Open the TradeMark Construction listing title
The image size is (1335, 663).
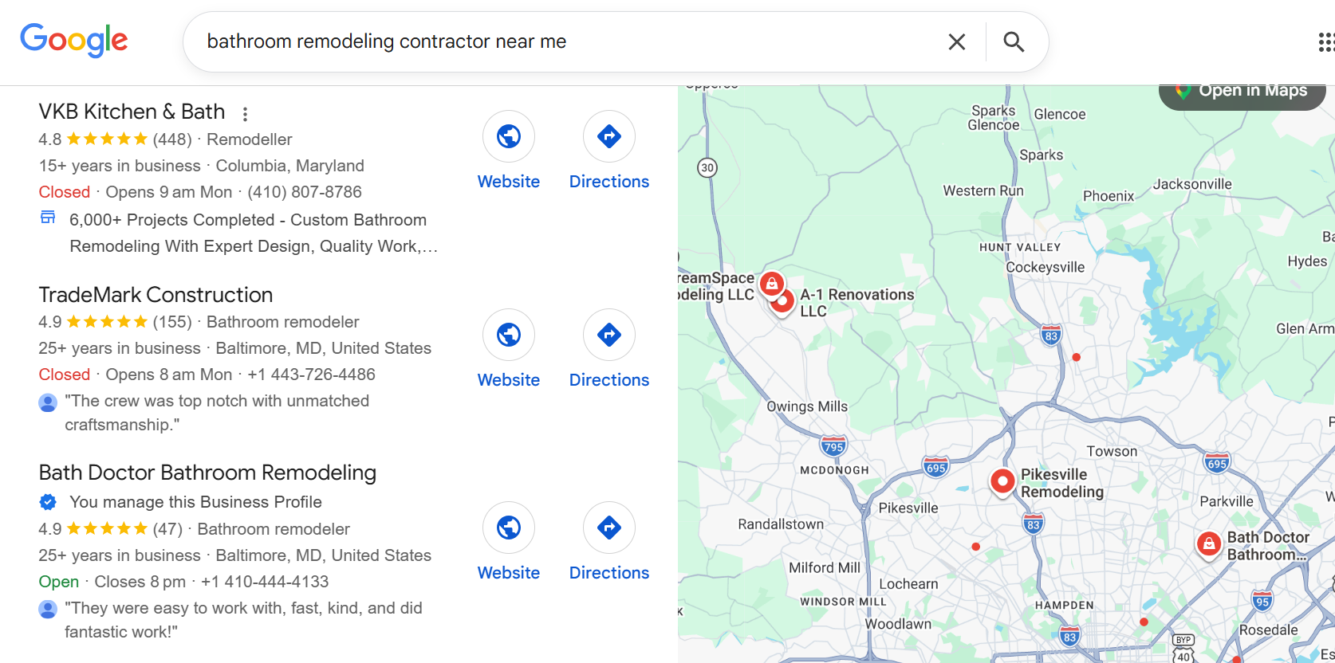156,295
